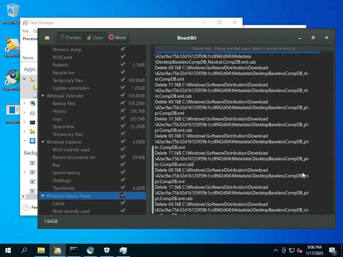Image resolution: width=343 pixels, height=257 pixels.
Task: Switch to Command Prompt in taskbar
Action: point(74,250)
